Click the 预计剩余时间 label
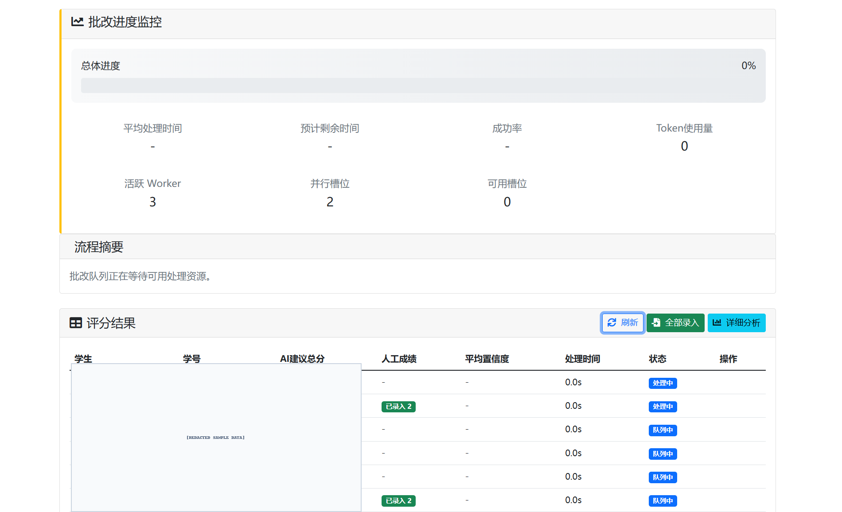Viewport: 842px width, 512px height. pyautogui.click(x=330, y=128)
